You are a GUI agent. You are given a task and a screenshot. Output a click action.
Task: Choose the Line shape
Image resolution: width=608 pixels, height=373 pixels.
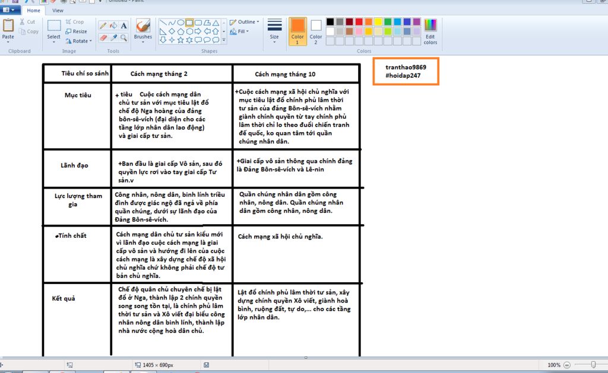[163, 23]
